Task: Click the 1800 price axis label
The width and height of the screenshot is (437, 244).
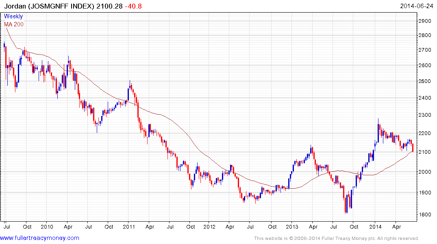Action: (x=425, y=215)
